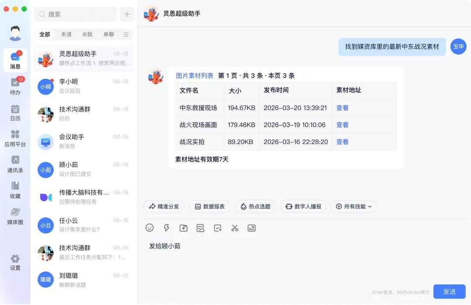This screenshot has height=305, width=471.
Task: Open 应用平台 in the sidebar
Action: [15, 138]
